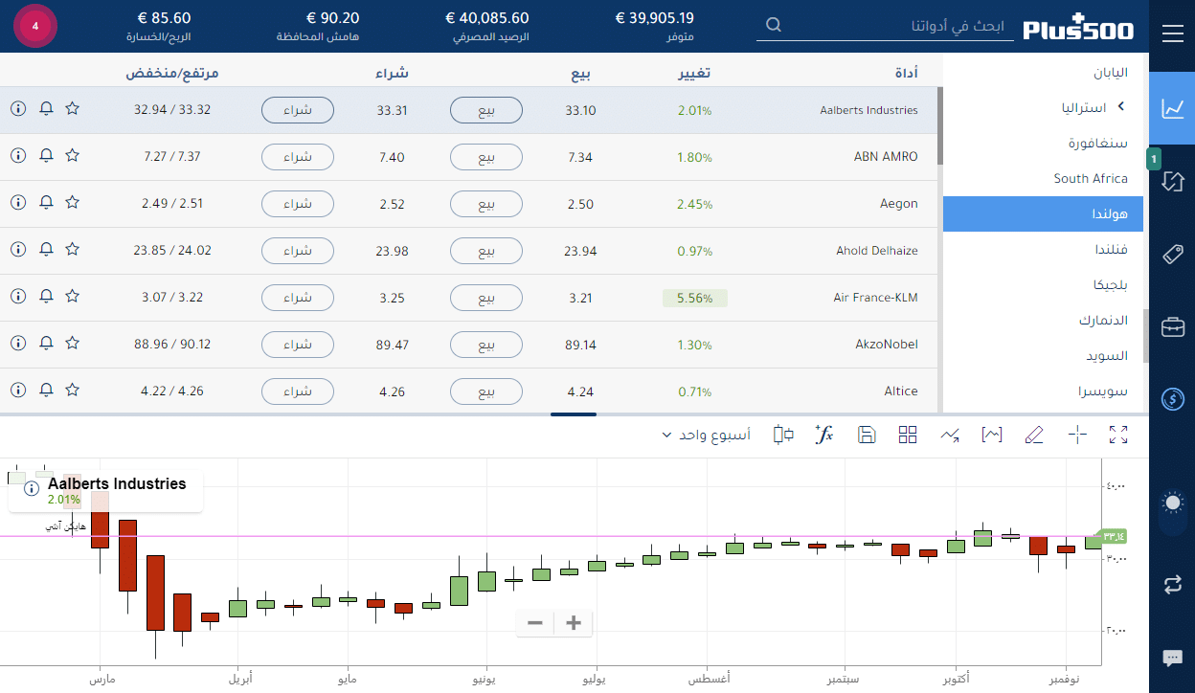This screenshot has height=693, width=1195.
Task: Open the dollar funds icon
Action: coord(1172,399)
